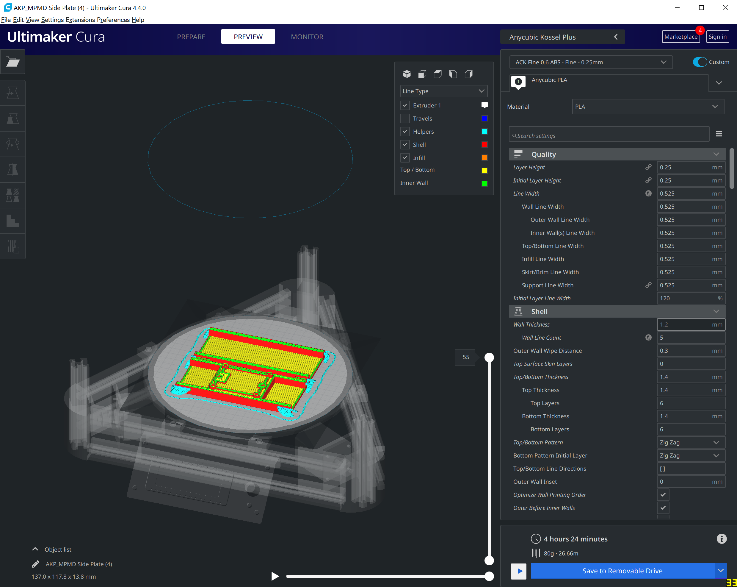Open the Settings menu
The width and height of the screenshot is (737, 587).
[52, 20]
